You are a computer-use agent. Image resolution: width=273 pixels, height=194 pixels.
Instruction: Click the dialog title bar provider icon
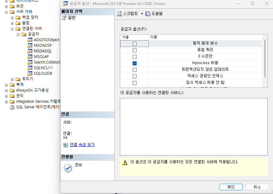coord(65,3)
